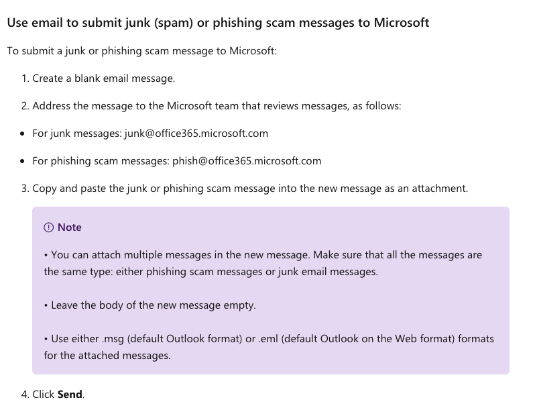Click the page heading about submitting junk
535x406 pixels.
coord(218,23)
